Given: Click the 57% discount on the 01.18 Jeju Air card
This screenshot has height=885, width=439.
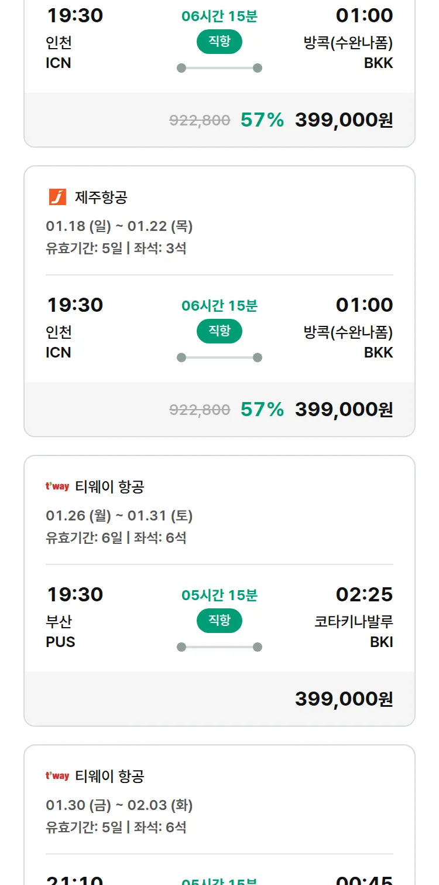Looking at the screenshot, I should coord(262,409).
